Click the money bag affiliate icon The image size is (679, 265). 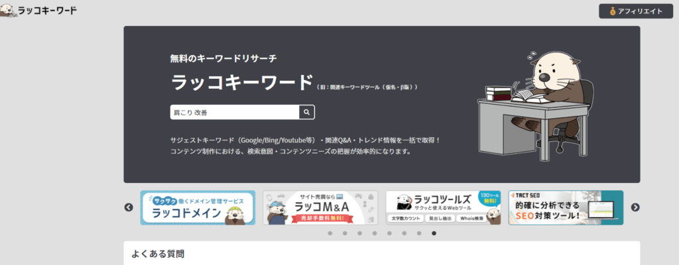612,11
